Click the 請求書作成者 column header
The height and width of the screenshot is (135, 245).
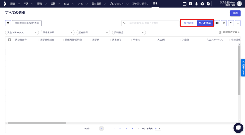[47, 40]
